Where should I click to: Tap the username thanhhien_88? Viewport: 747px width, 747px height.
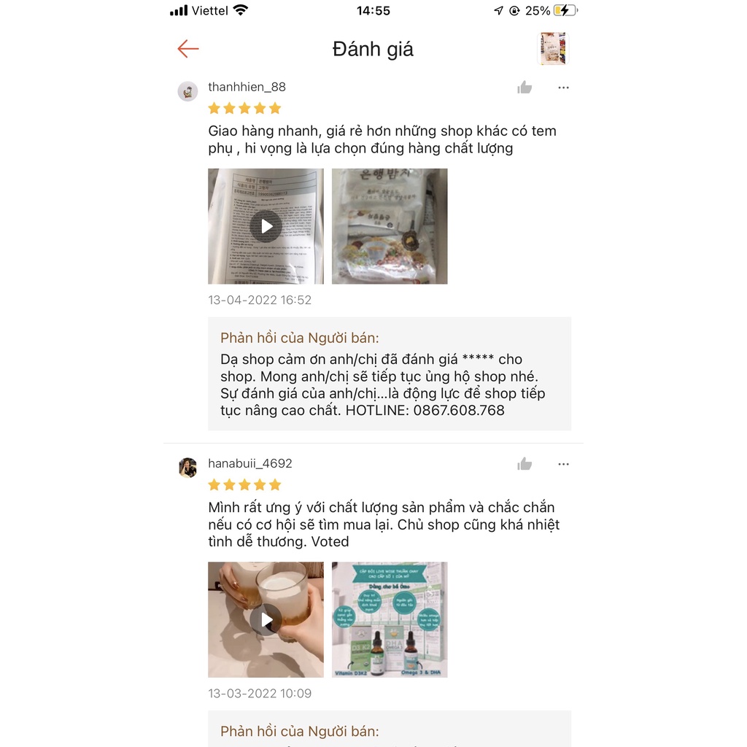click(x=247, y=87)
